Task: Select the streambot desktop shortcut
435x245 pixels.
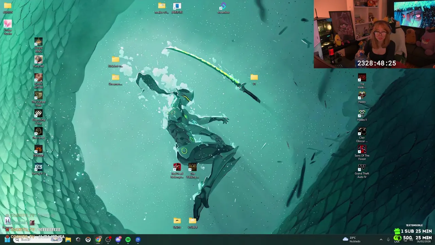Action: 223,8
